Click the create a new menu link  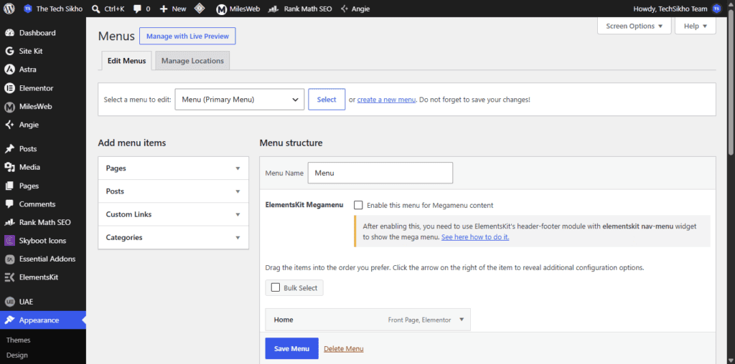(x=386, y=100)
